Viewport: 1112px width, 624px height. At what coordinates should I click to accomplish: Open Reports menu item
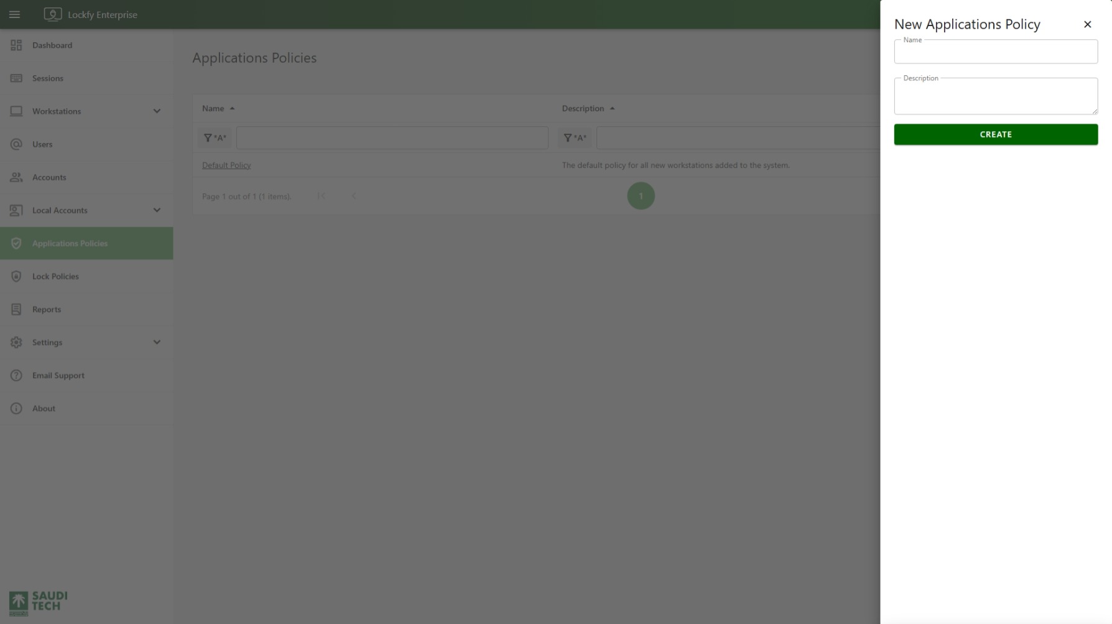pyautogui.click(x=86, y=309)
